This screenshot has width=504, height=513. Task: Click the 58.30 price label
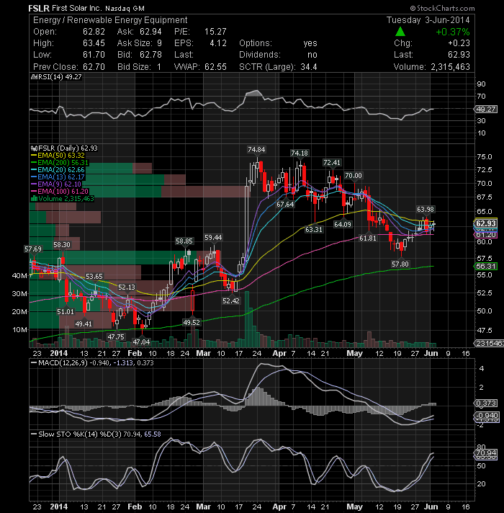(x=62, y=245)
